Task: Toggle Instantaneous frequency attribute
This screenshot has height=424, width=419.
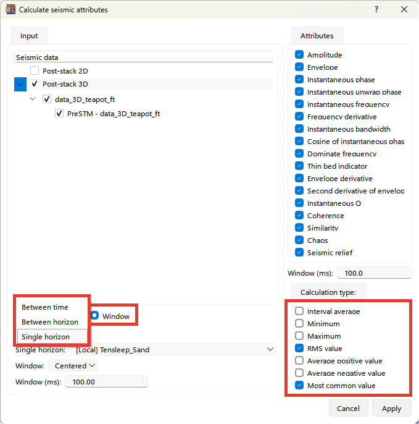Action: (x=299, y=104)
